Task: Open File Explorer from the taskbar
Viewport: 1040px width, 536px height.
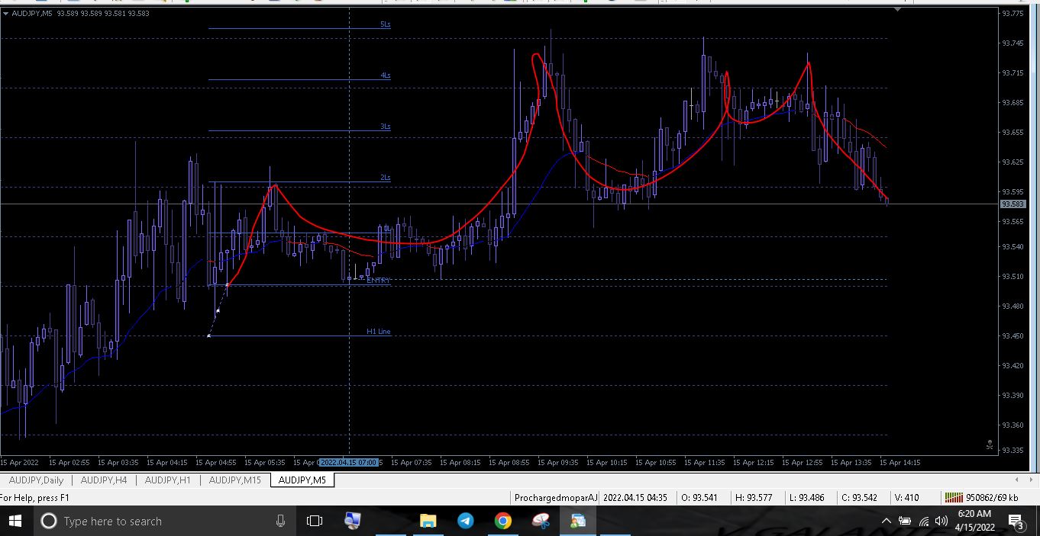Action: 428,521
